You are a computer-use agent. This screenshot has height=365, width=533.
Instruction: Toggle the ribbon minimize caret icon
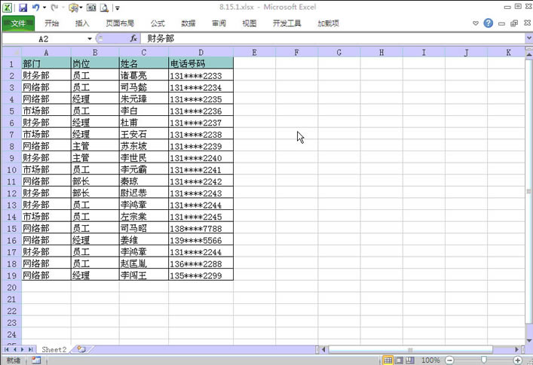(x=476, y=23)
